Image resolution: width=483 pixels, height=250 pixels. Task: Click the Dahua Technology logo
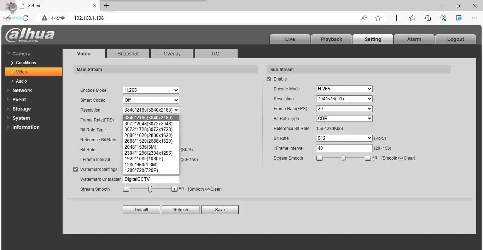click(30, 35)
